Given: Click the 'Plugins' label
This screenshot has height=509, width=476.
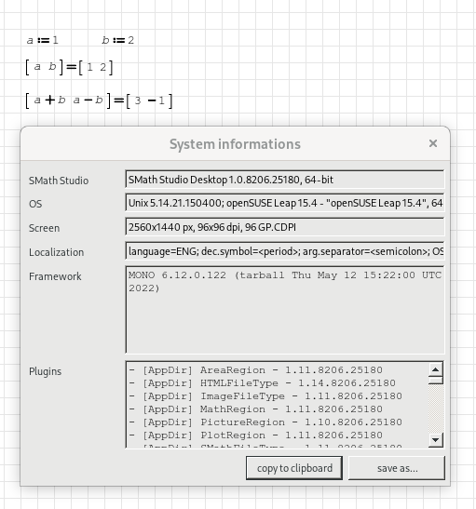Looking at the screenshot, I should coord(45,371).
